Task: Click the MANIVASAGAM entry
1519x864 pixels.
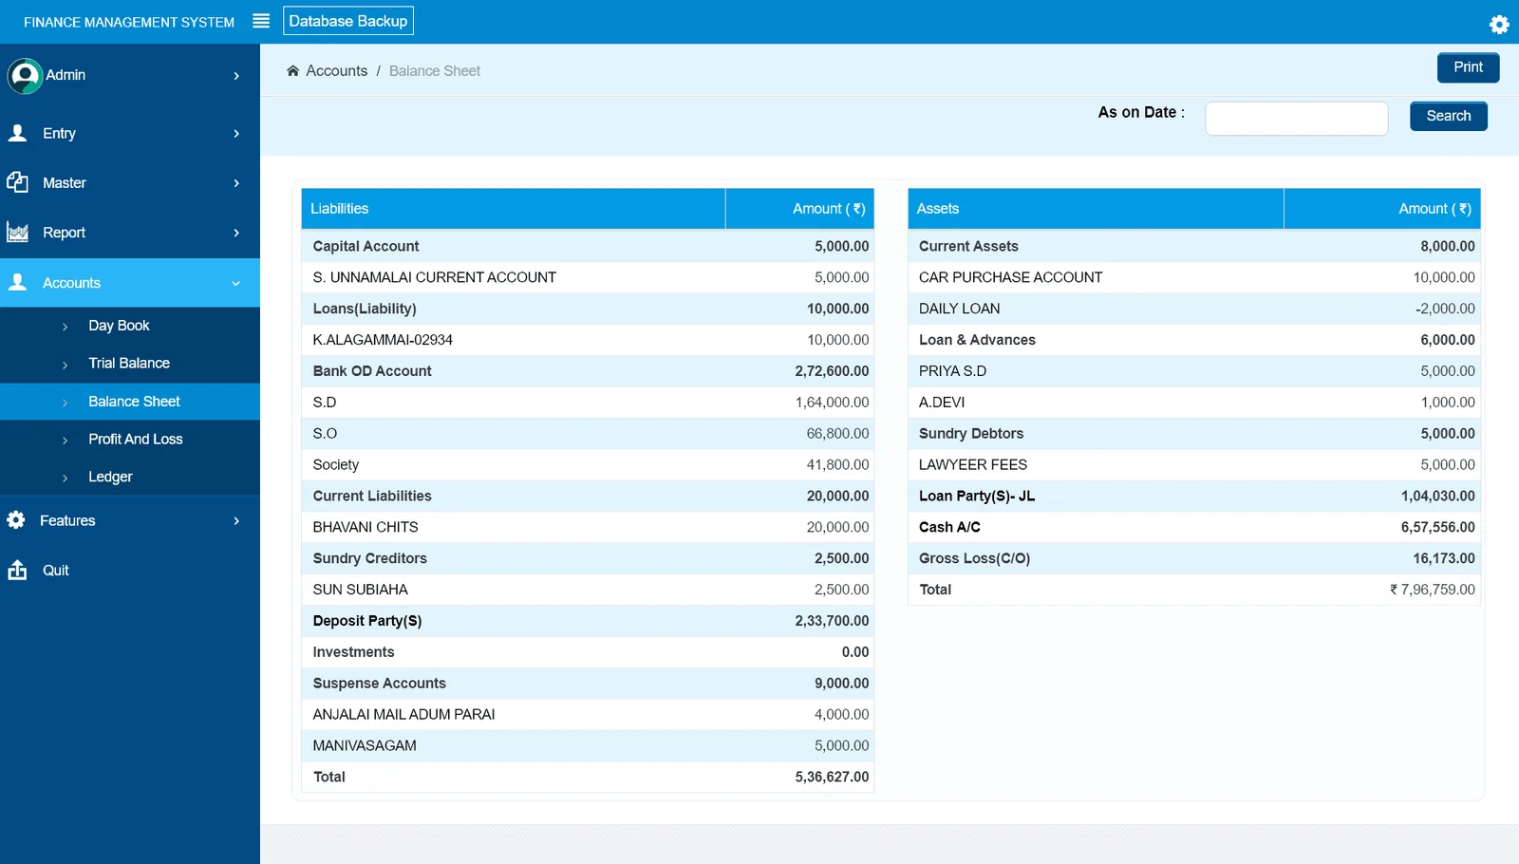Action: tap(365, 746)
